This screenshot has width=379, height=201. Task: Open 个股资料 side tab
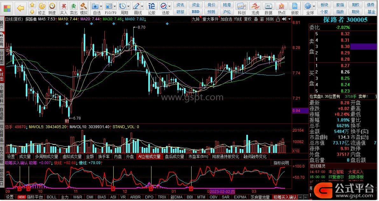[x=2, y=94]
